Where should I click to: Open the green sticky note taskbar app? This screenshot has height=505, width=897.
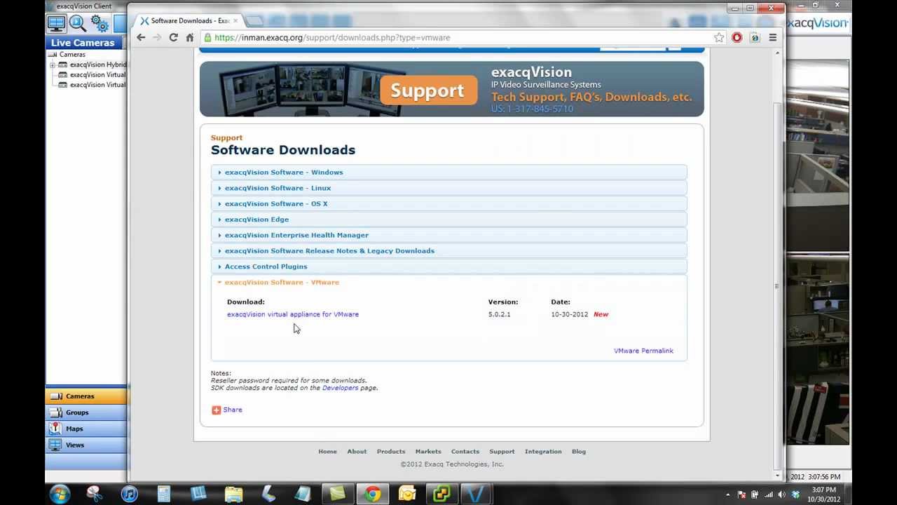(x=338, y=494)
